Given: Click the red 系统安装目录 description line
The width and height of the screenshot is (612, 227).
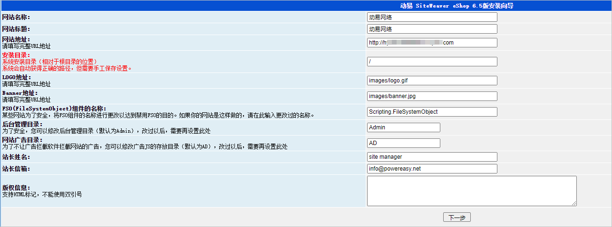Looking at the screenshot, I should coord(51,62).
